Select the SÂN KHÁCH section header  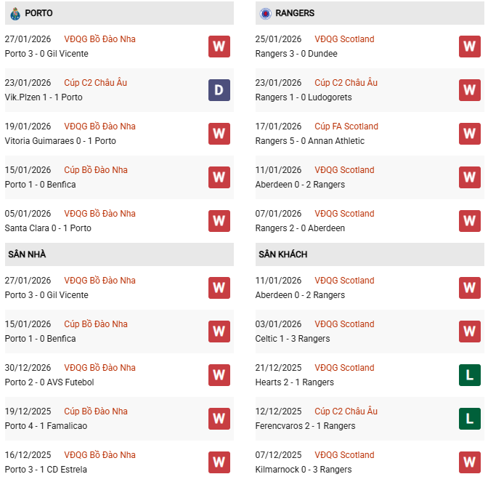(282, 254)
